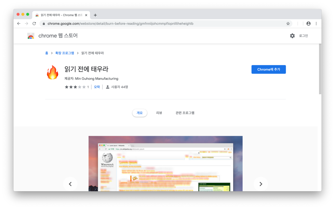Go back with the browser back arrow

(x=19, y=24)
